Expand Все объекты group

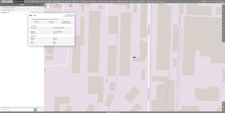tap(8, 10)
